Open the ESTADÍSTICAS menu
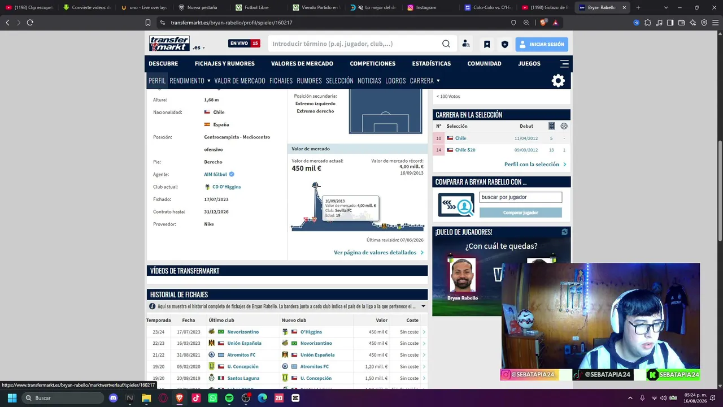 (x=432, y=63)
